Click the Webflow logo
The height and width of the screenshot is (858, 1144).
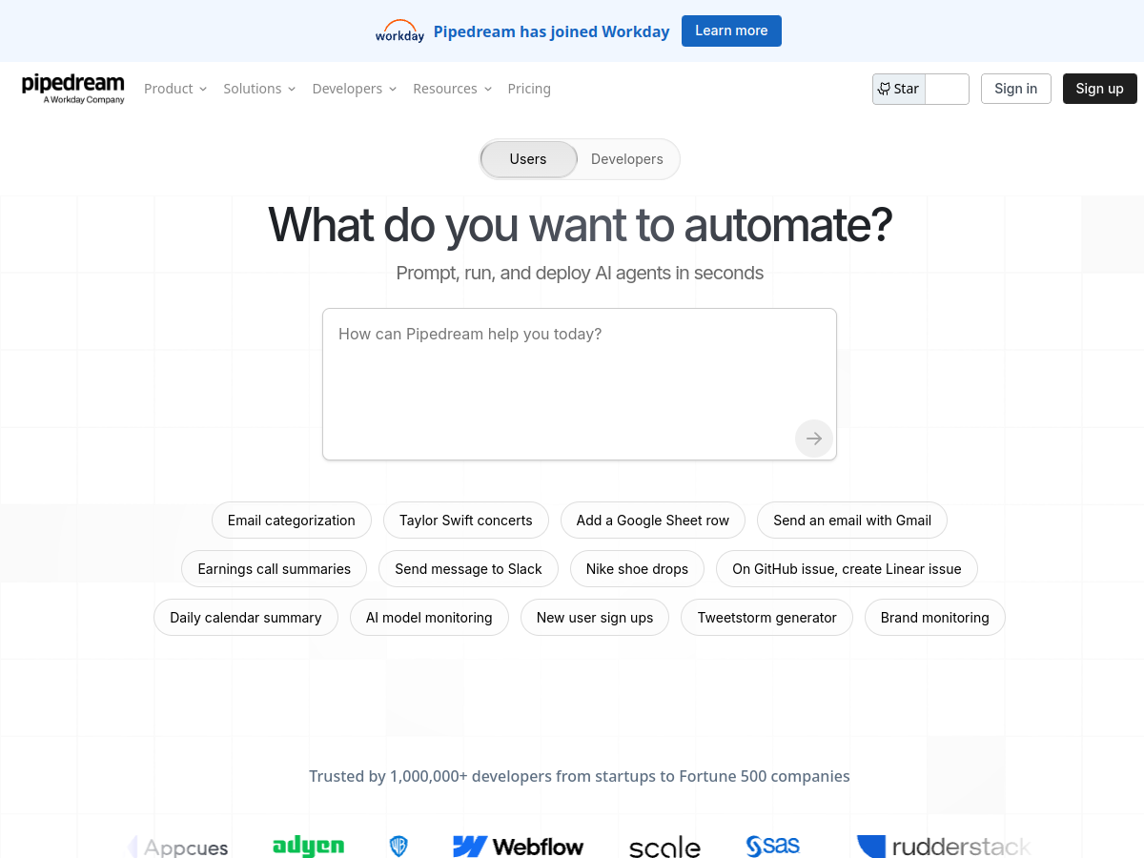tap(518, 846)
